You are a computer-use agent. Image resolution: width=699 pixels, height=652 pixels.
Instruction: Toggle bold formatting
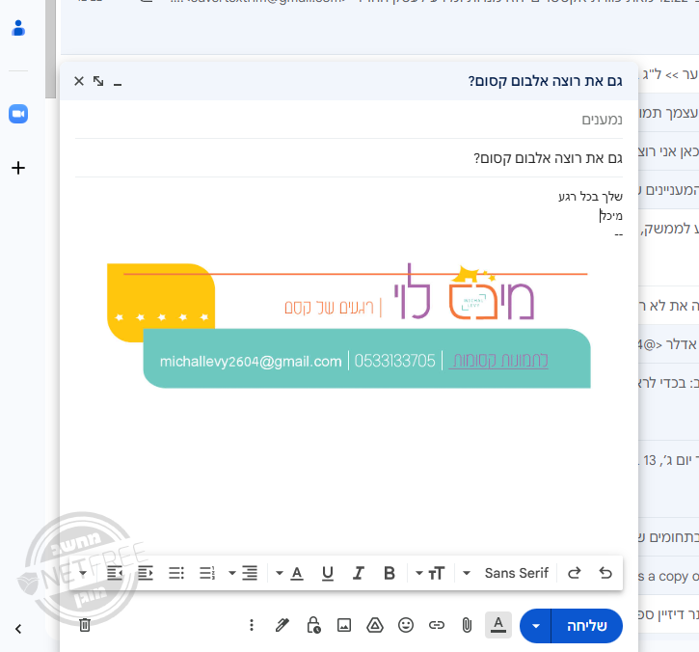tap(390, 573)
